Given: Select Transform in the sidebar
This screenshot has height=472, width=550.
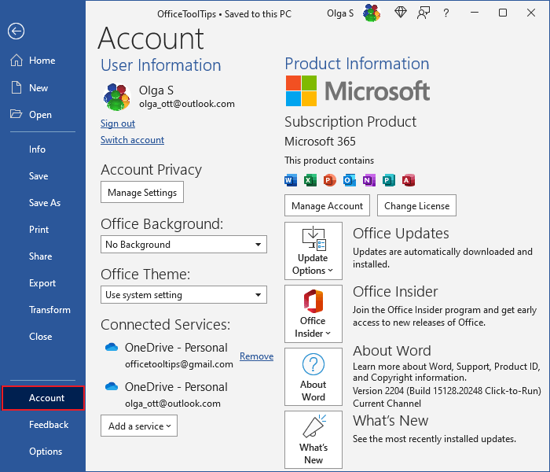Looking at the screenshot, I should click(x=49, y=310).
